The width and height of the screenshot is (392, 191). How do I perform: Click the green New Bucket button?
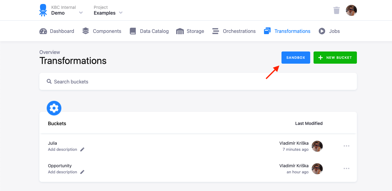[x=335, y=58]
